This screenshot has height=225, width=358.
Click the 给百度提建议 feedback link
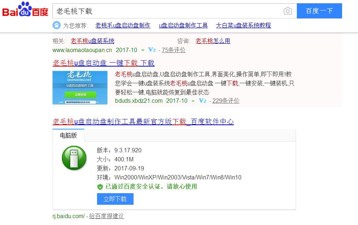(107, 216)
